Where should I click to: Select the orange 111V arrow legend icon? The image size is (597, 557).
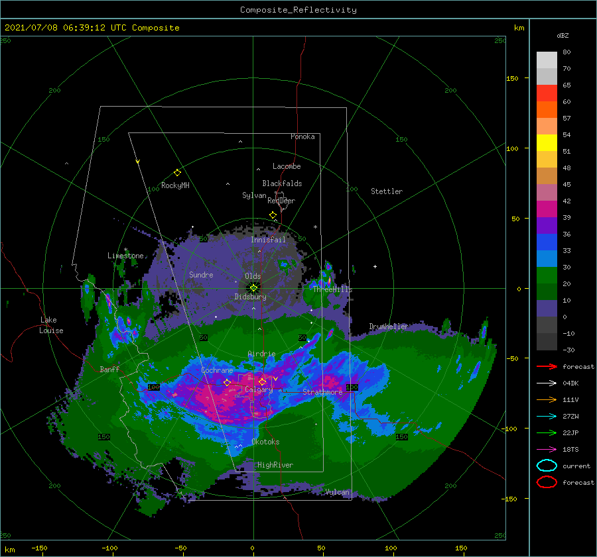(x=547, y=399)
